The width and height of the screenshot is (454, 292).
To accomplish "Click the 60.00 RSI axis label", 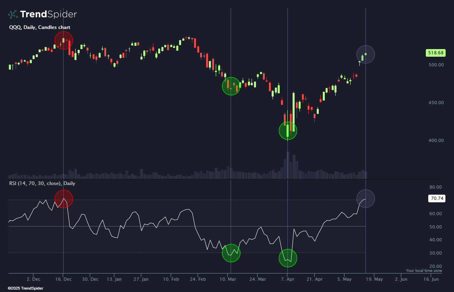I will tap(435, 214).
